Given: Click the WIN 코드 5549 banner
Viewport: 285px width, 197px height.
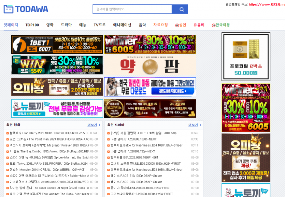Looking at the screenshot, I should [x=57, y=65].
